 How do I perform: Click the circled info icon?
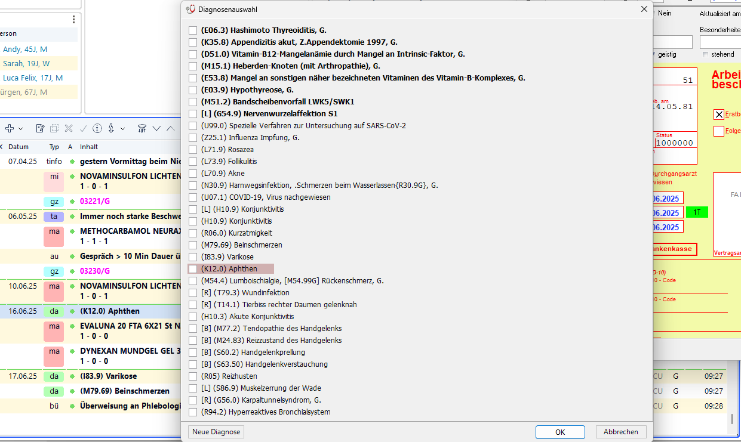[x=97, y=128]
